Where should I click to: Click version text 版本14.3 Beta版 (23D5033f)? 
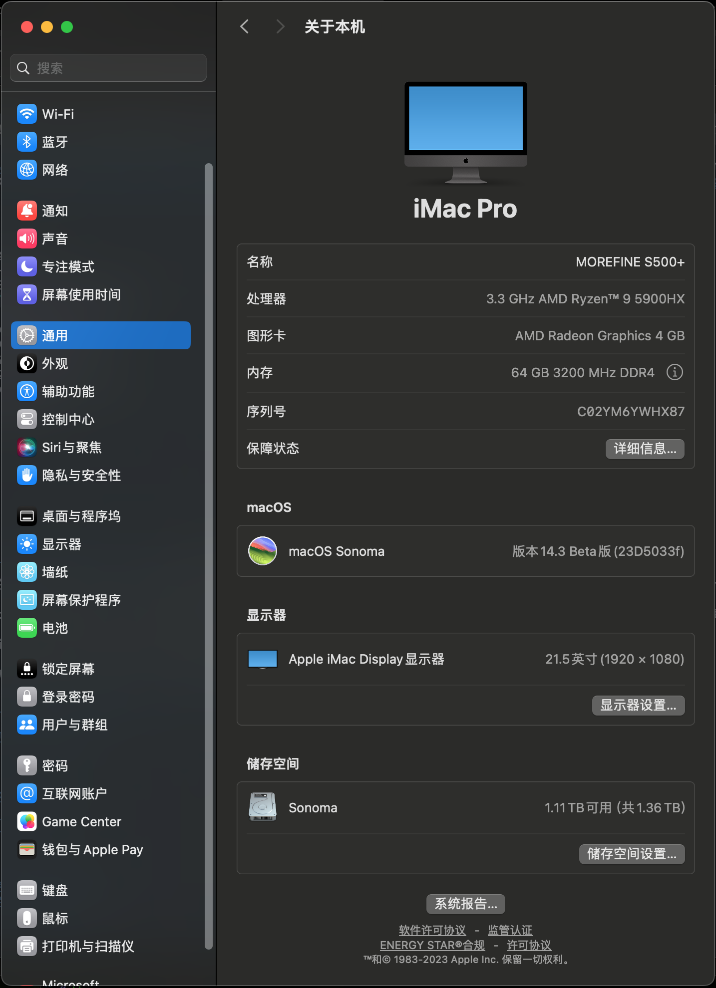tap(598, 551)
